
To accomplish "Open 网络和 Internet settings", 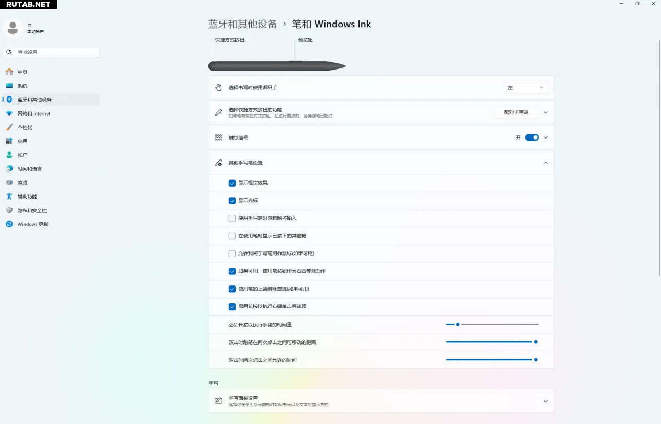I will (51, 113).
